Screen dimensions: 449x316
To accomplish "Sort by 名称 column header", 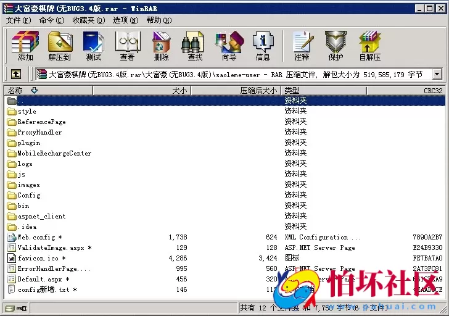I will coord(48,91).
